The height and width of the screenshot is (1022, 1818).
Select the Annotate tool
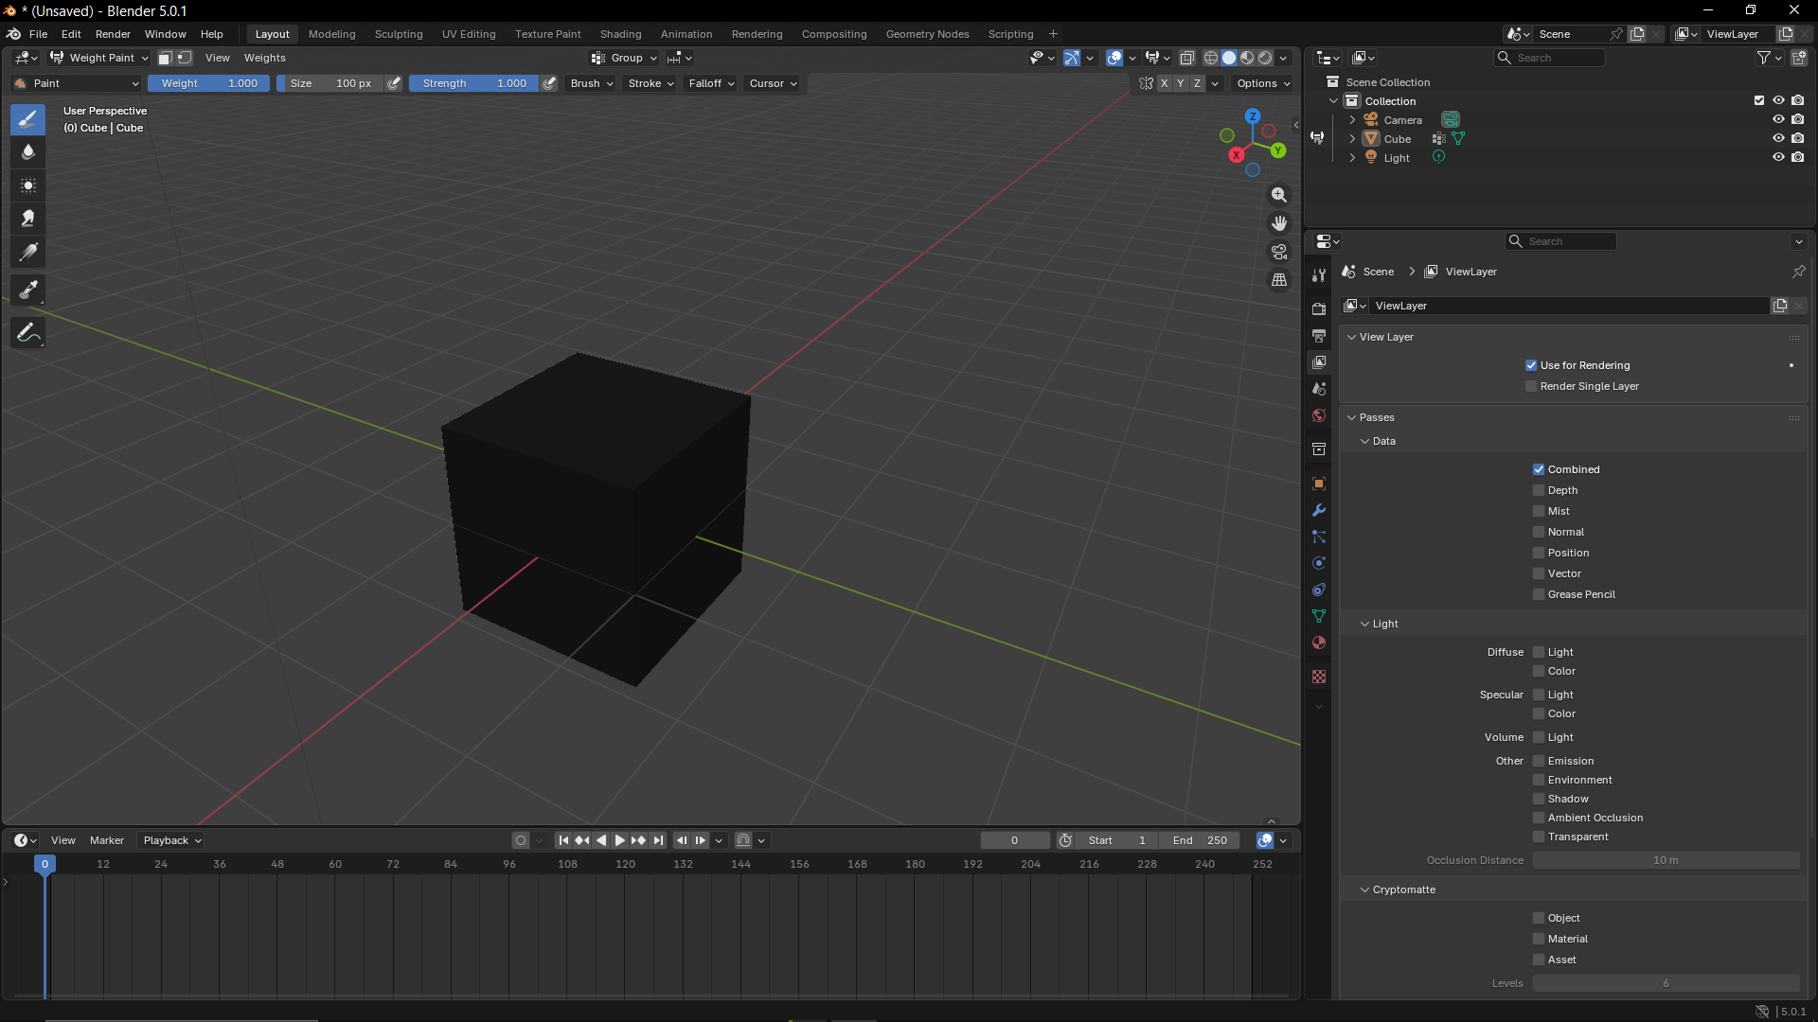[x=28, y=333]
